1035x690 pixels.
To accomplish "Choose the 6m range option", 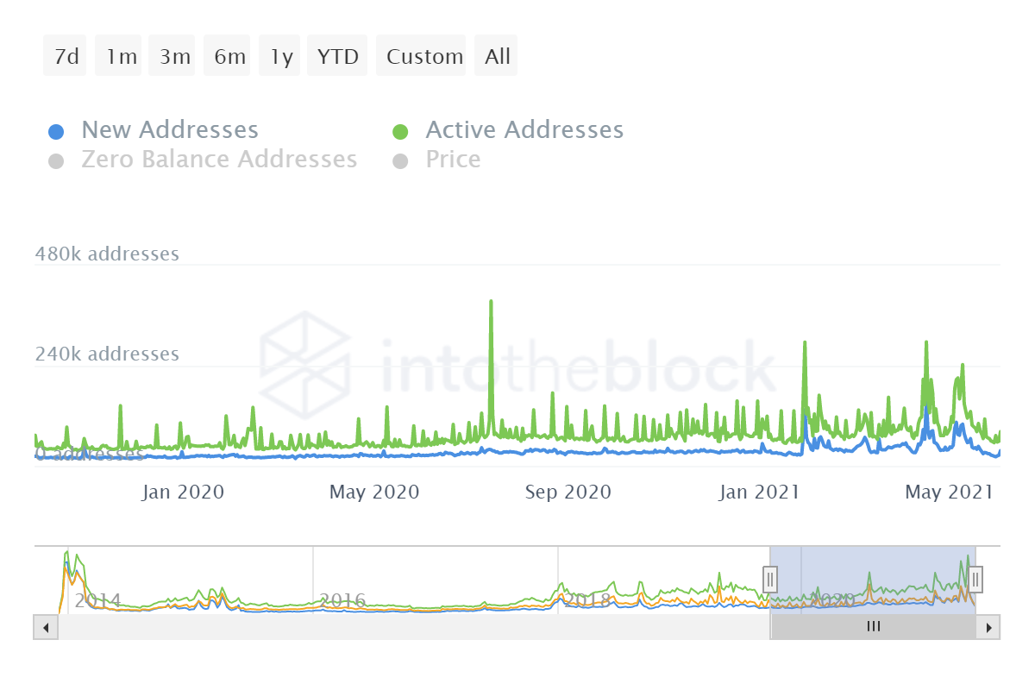I will pyautogui.click(x=228, y=57).
